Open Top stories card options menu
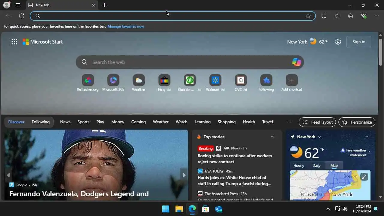This screenshot has height=216, width=384. pyautogui.click(x=272, y=137)
